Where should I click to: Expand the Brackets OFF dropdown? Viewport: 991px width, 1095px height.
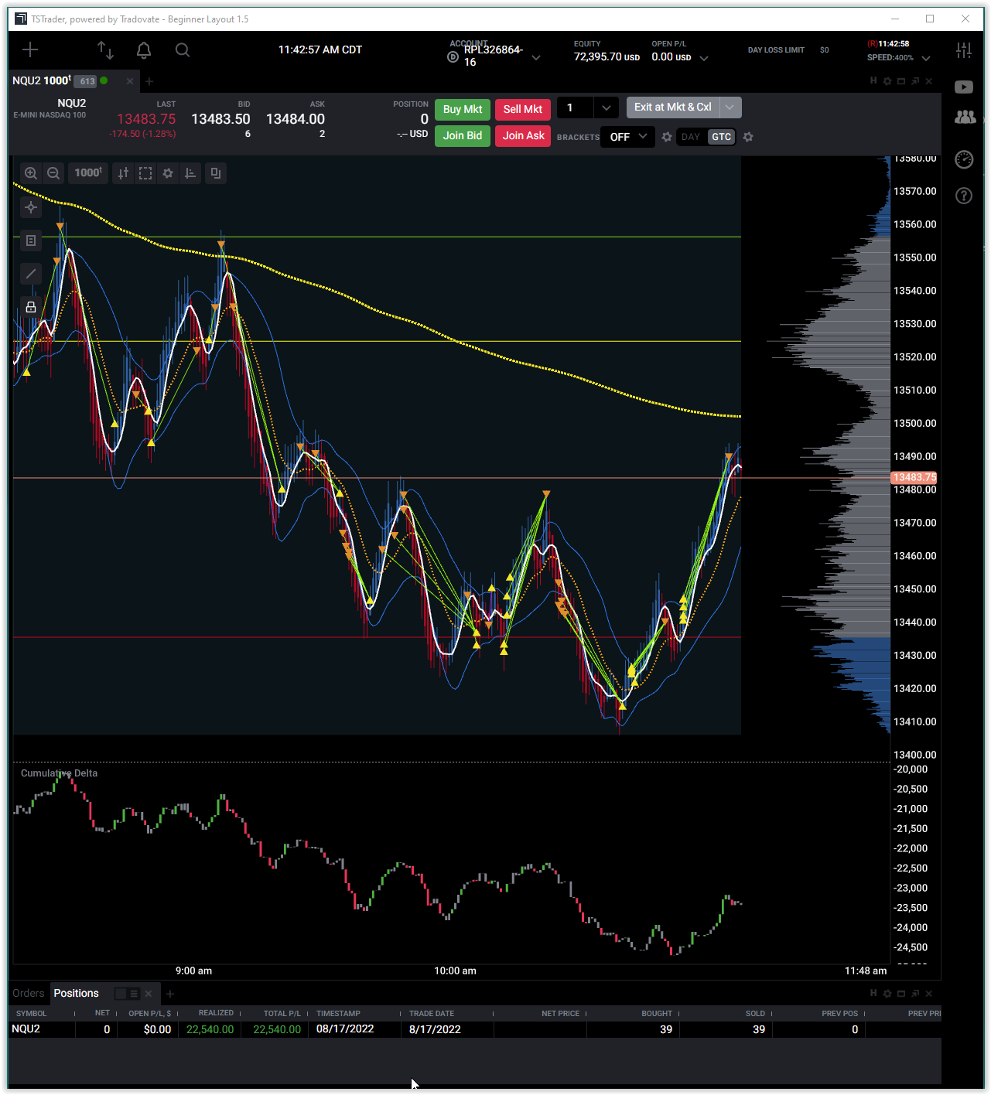628,137
